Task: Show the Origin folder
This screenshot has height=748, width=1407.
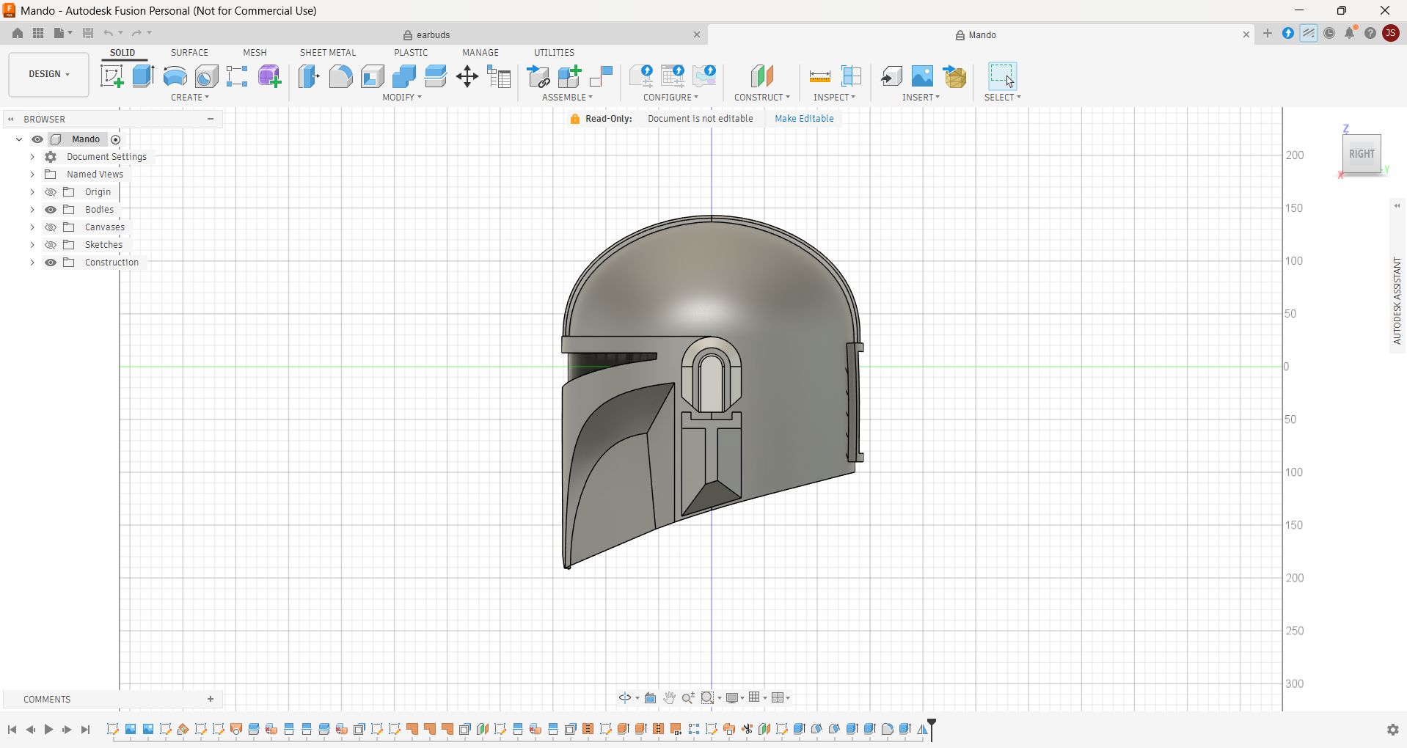Action: pos(51,192)
